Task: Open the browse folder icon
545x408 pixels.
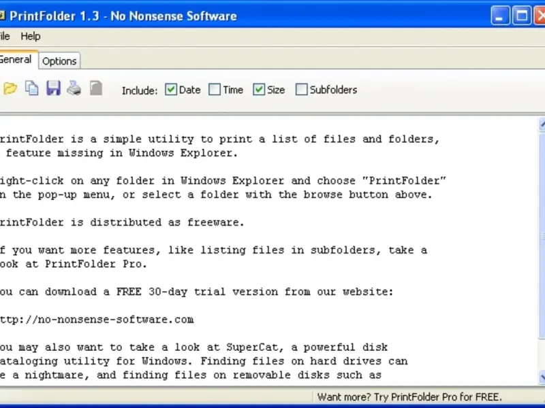Action: [10, 88]
